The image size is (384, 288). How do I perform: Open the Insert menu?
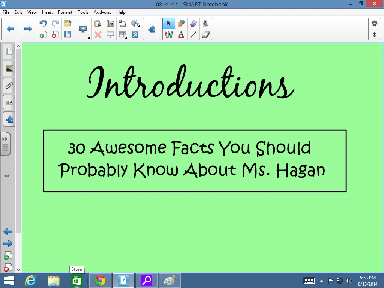click(47, 12)
